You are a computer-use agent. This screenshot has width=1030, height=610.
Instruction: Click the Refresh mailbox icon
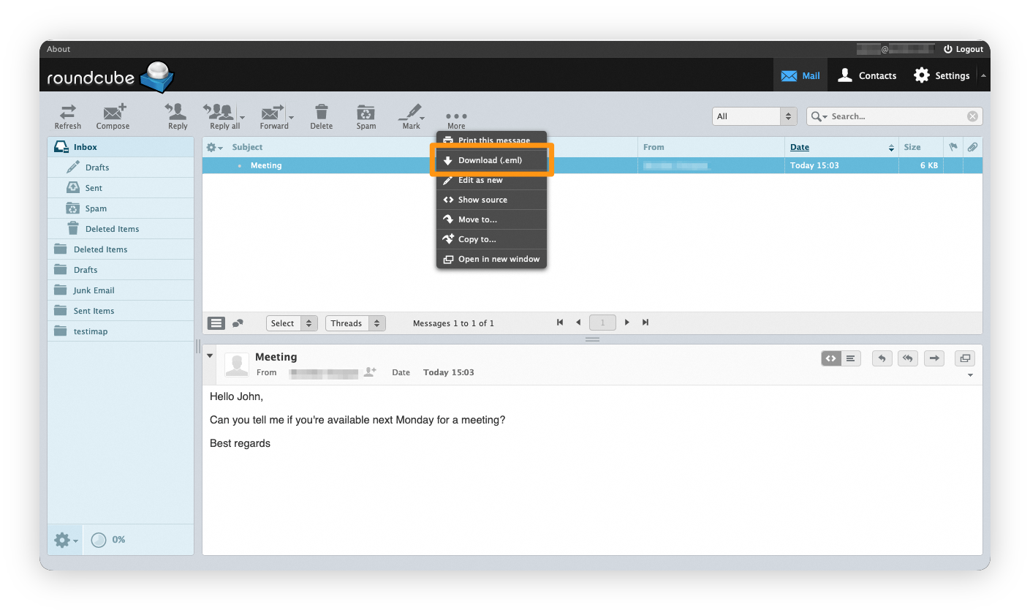click(67, 116)
